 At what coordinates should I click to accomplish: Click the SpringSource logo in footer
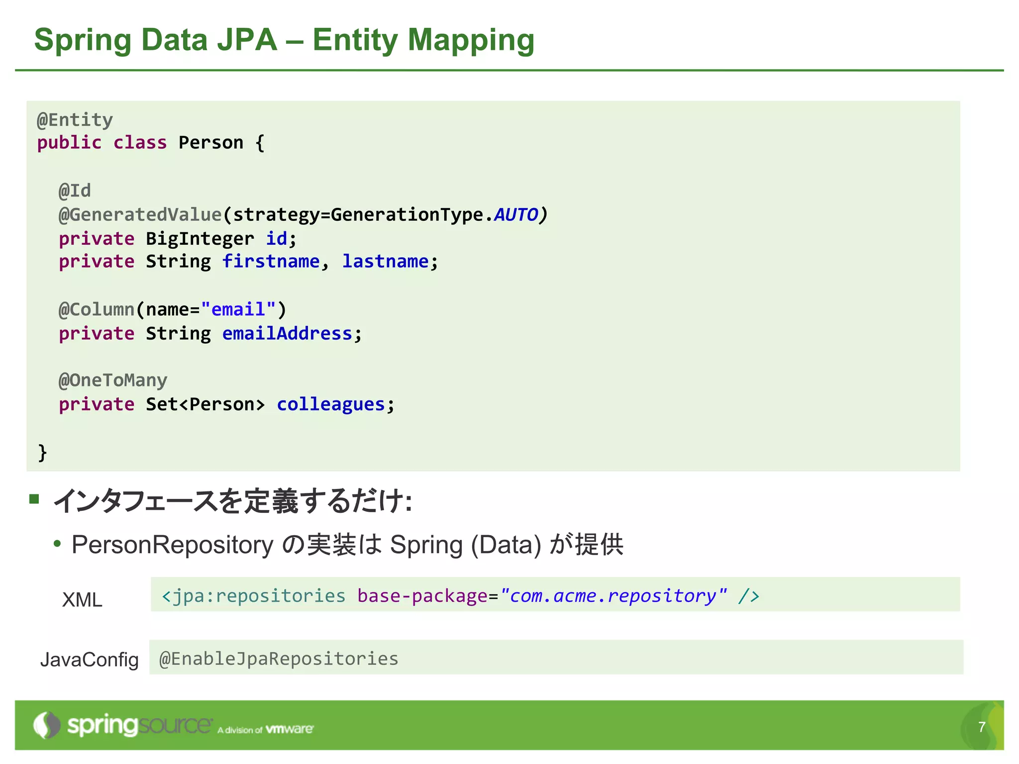[x=123, y=726]
